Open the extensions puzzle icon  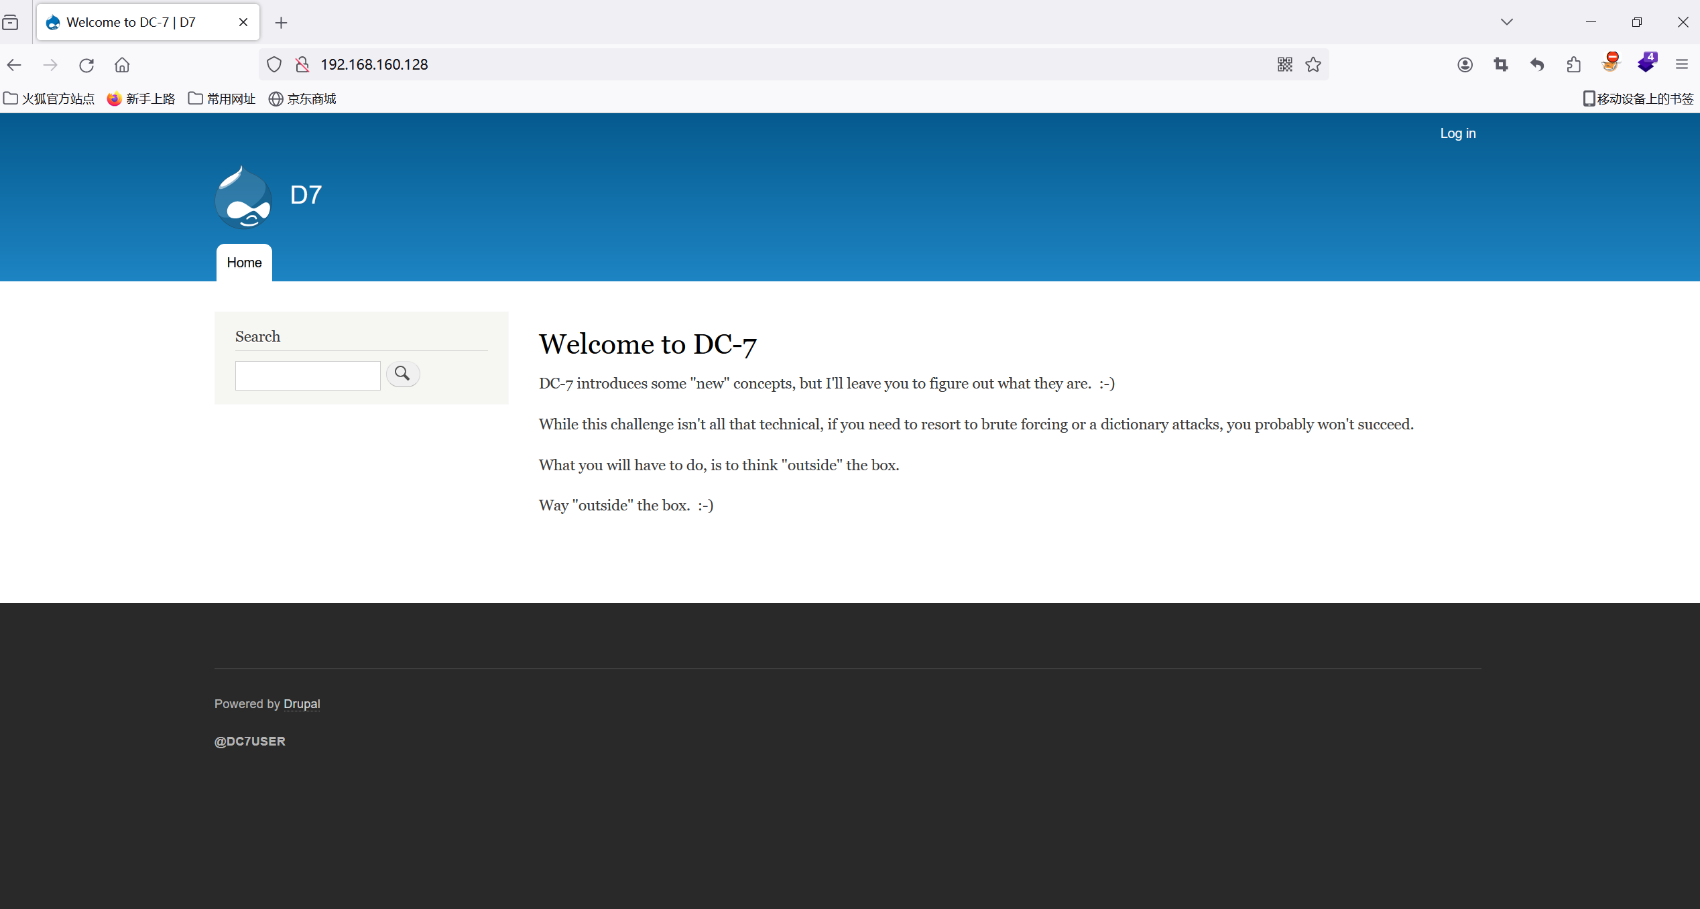(x=1573, y=64)
